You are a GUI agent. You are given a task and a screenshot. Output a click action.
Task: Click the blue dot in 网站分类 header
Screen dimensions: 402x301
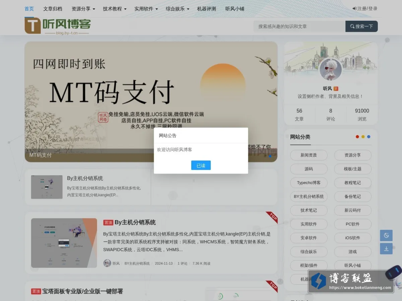(369, 136)
